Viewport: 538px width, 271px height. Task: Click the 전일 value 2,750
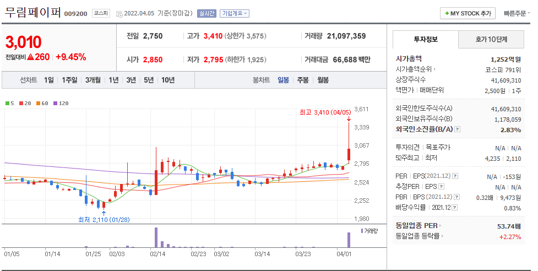point(153,36)
